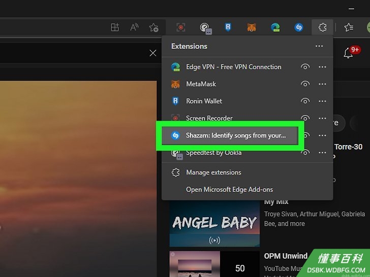Viewport: 370px width, 277px height.
Task: Open MetaMask more actions menu
Action: click(322, 84)
